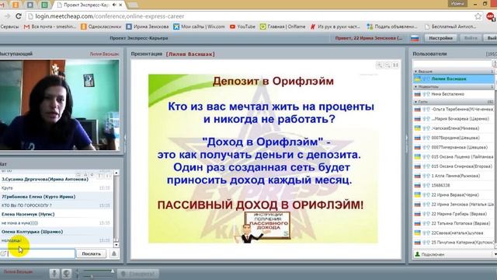Image resolution: width=497 pixels, height=280 pixels.
Task: Select user 15686338
Action: (x=454, y=185)
